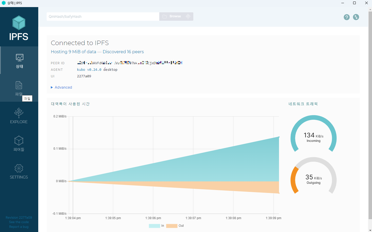
Task: Open the help question mark icon
Action: pyautogui.click(x=347, y=17)
